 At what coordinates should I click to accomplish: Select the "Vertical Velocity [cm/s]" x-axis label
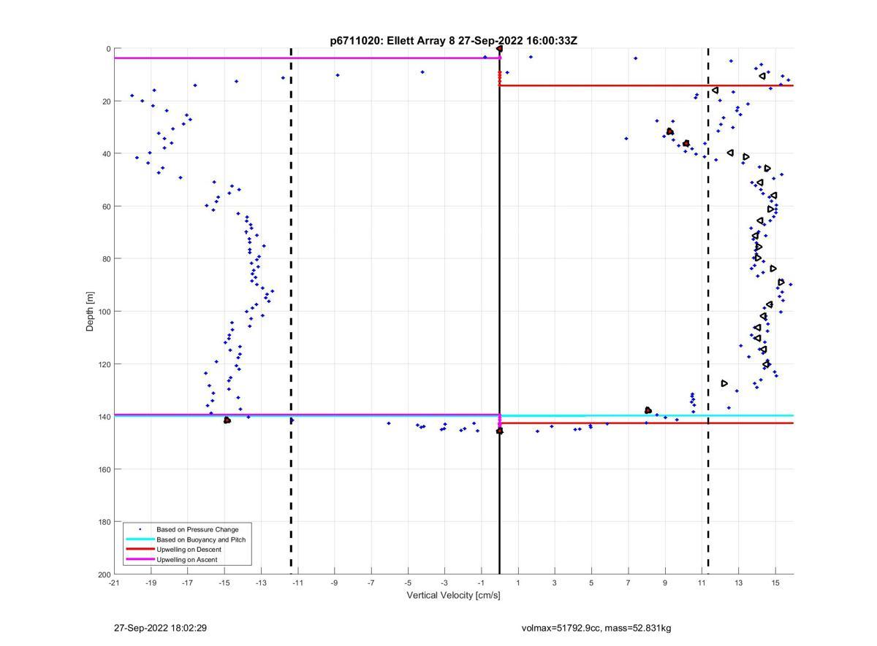[x=454, y=595]
